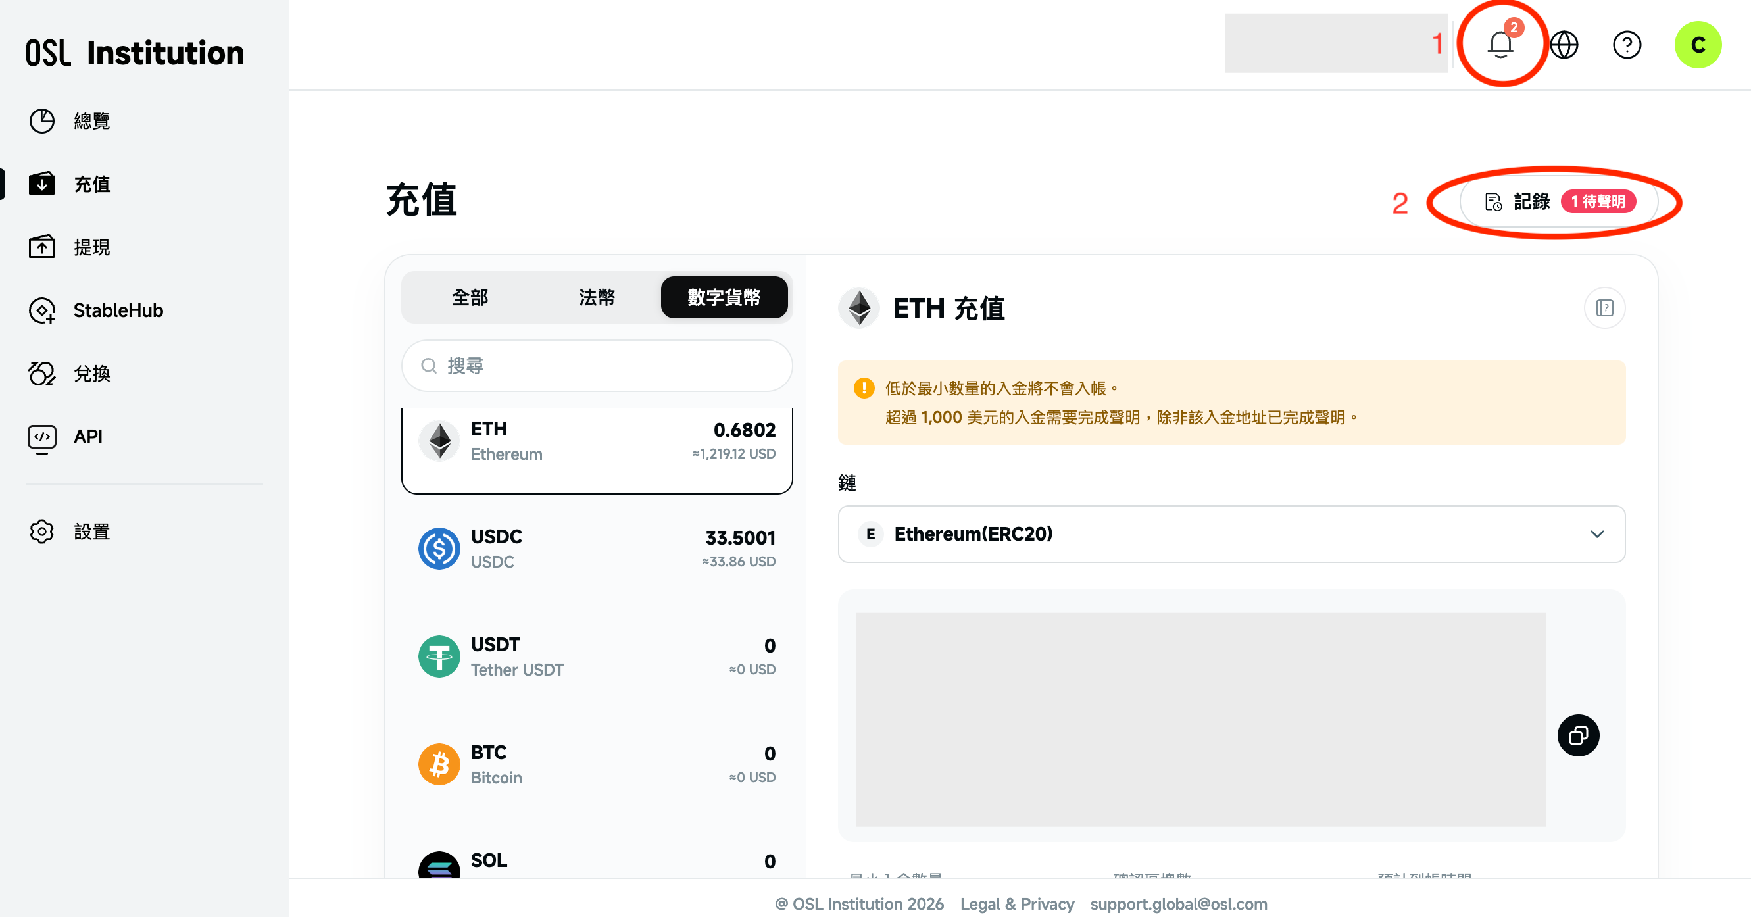Open API label in the sidebar
1751x917 pixels.
point(88,437)
